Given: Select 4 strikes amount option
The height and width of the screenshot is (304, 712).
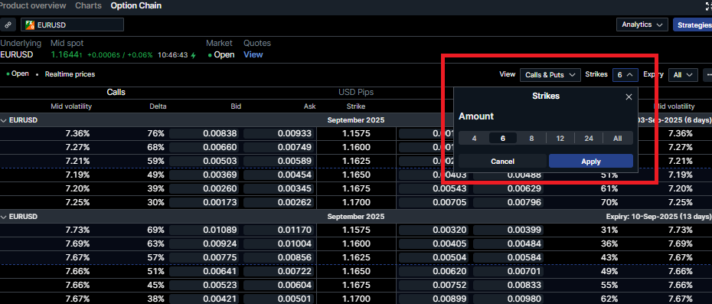Looking at the screenshot, I should [x=474, y=138].
